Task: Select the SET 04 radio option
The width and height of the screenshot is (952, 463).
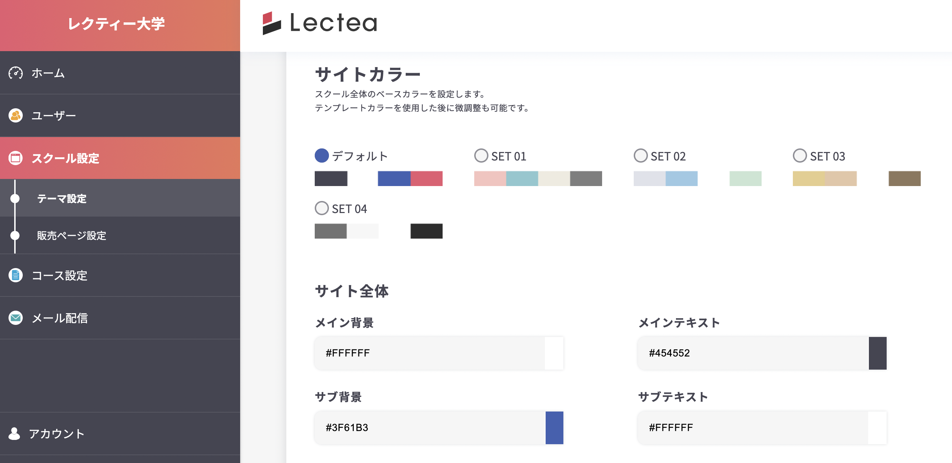Action: (321, 208)
